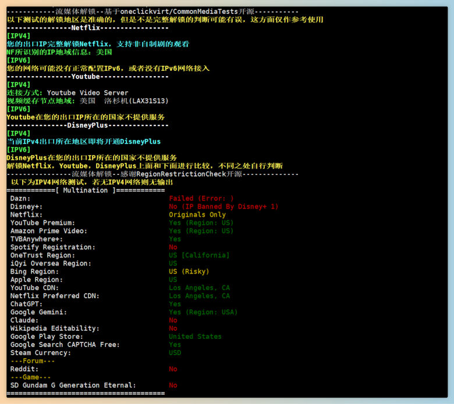Select the 'Bing Region:' label
This screenshot has height=404, width=454.
click(34, 271)
